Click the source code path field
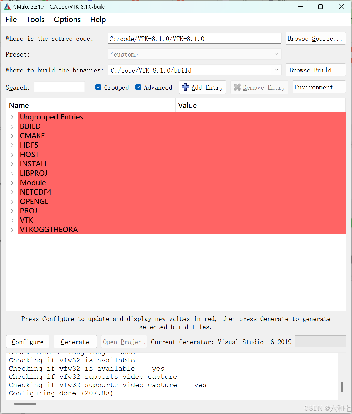Image resolution: width=352 pixels, height=414 pixels. click(195, 38)
